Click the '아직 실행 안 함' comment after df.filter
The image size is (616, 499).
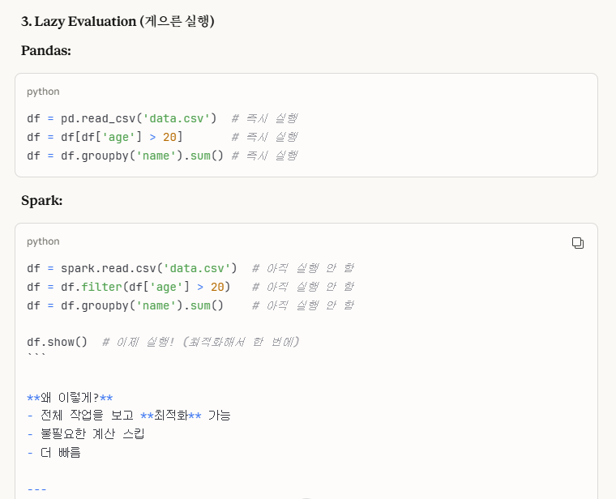tap(303, 287)
